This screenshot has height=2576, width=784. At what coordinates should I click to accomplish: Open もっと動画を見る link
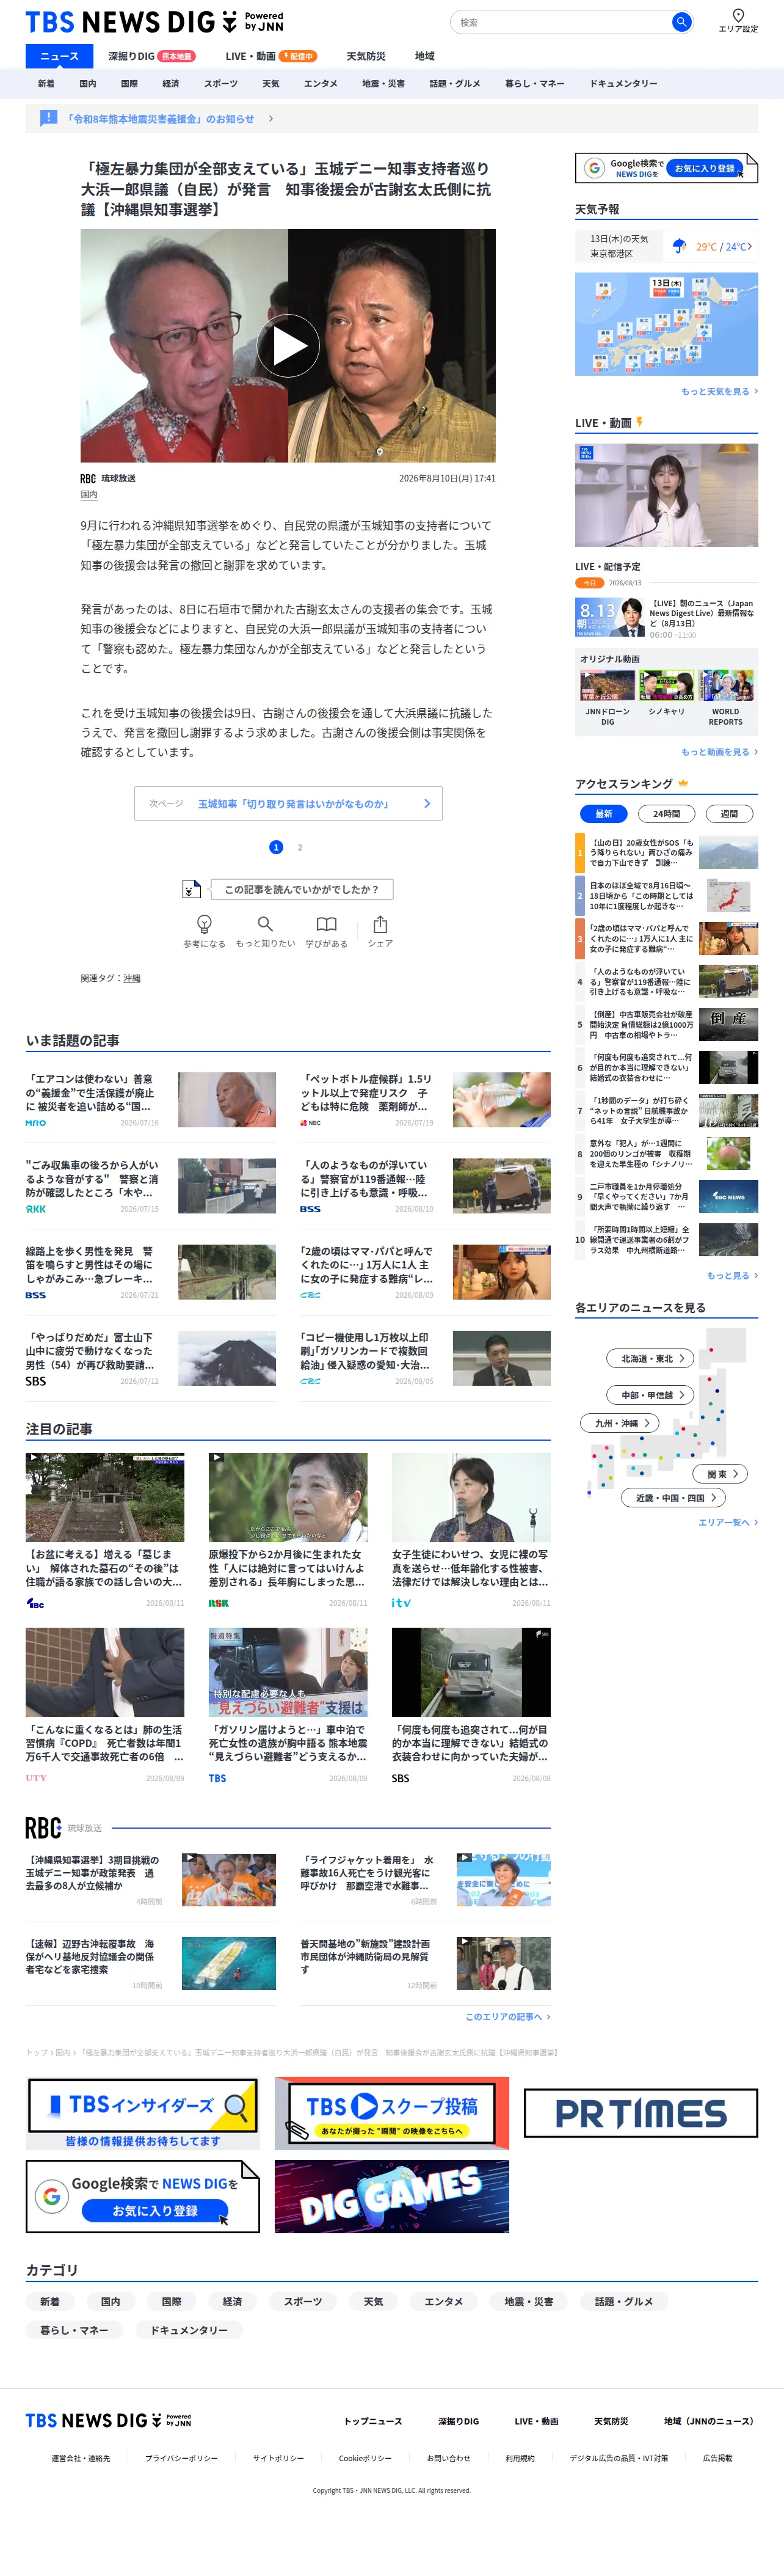tap(719, 752)
